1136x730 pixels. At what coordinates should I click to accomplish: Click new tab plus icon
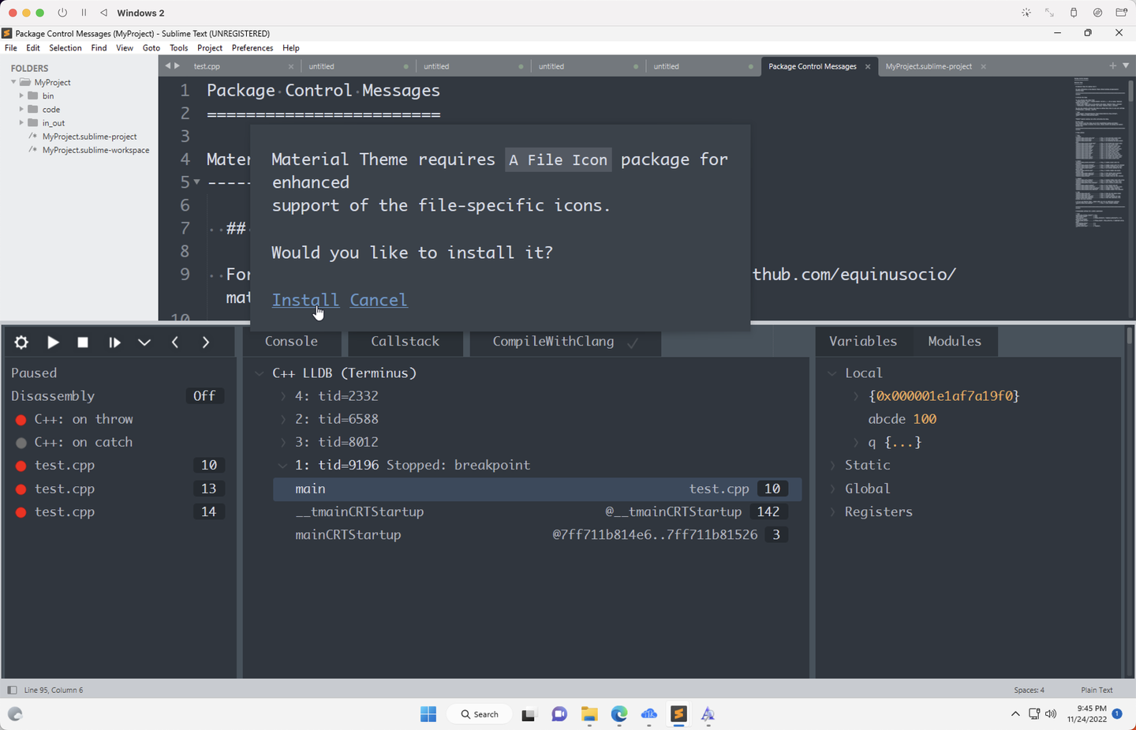coord(1112,66)
